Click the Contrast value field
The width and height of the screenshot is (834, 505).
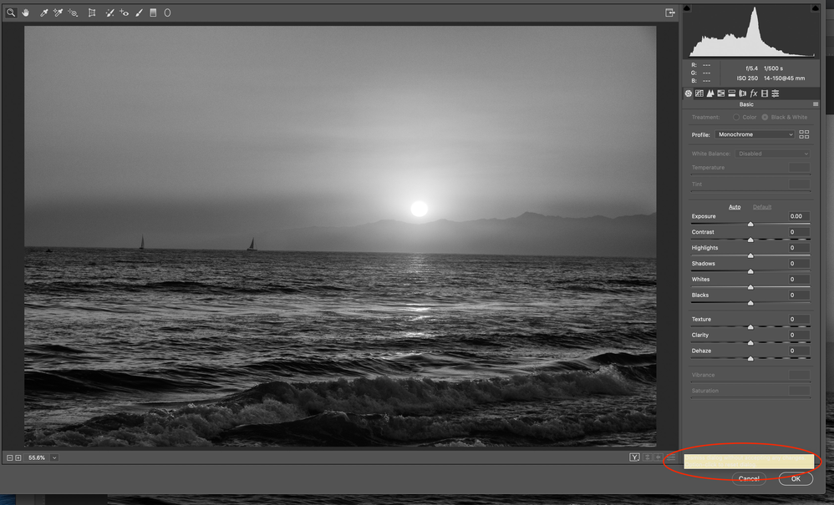(x=800, y=232)
